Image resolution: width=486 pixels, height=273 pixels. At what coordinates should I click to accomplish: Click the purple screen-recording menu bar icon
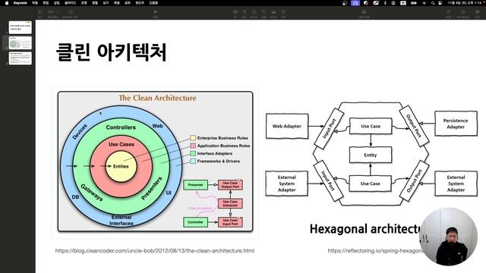pos(355,3)
